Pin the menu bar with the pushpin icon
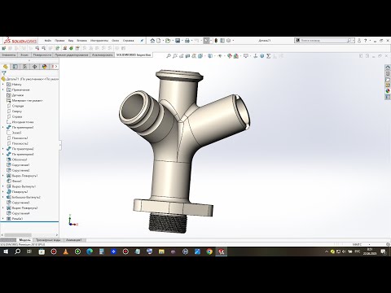 point(142,41)
